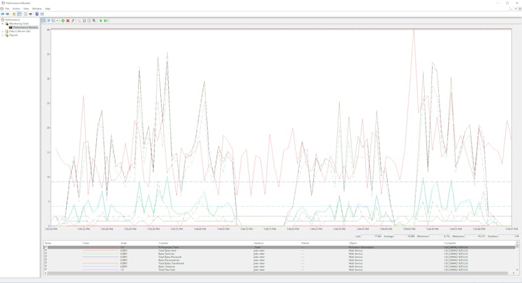
Task: Uncheck Show for Total Bytes Sent counter
Action: pyautogui.click(x=46, y=250)
